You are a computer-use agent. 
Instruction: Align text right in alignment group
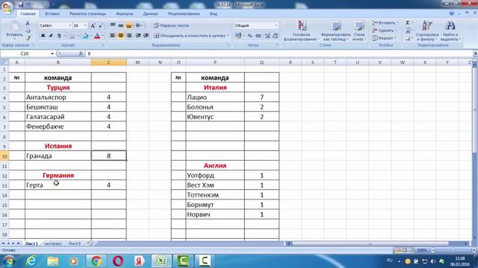[129, 36]
